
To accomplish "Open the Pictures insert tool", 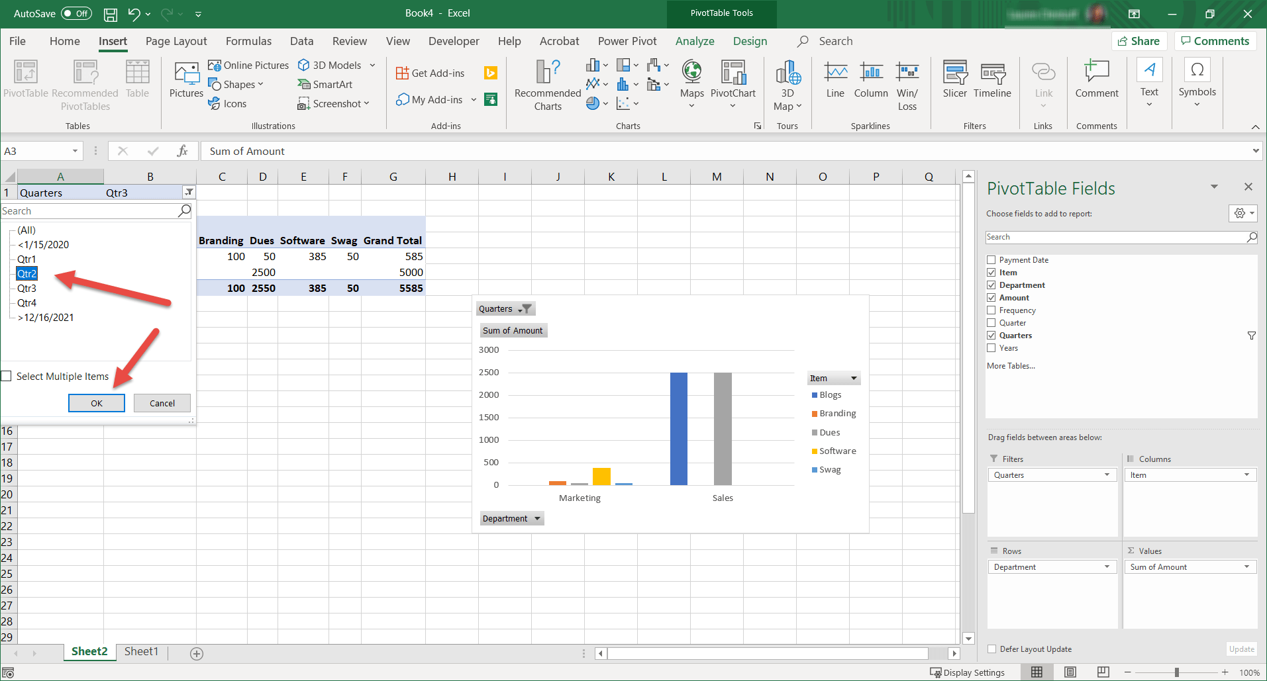I will pos(186,79).
